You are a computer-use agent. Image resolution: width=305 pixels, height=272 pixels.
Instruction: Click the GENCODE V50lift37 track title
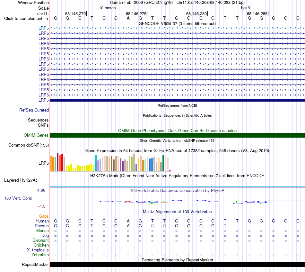pyautogui.click(x=177, y=23)
